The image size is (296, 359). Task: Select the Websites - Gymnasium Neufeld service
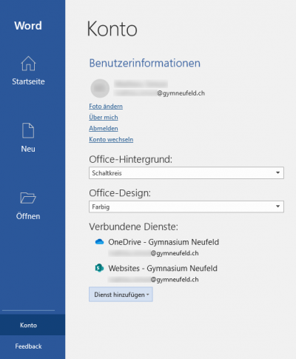[163, 268]
